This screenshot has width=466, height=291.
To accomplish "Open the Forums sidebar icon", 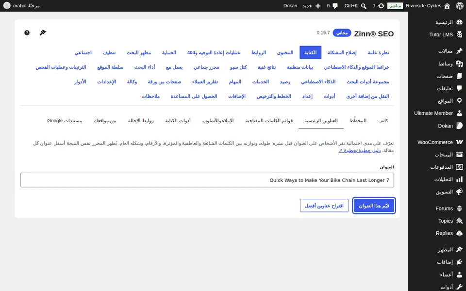I will coord(460,208).
